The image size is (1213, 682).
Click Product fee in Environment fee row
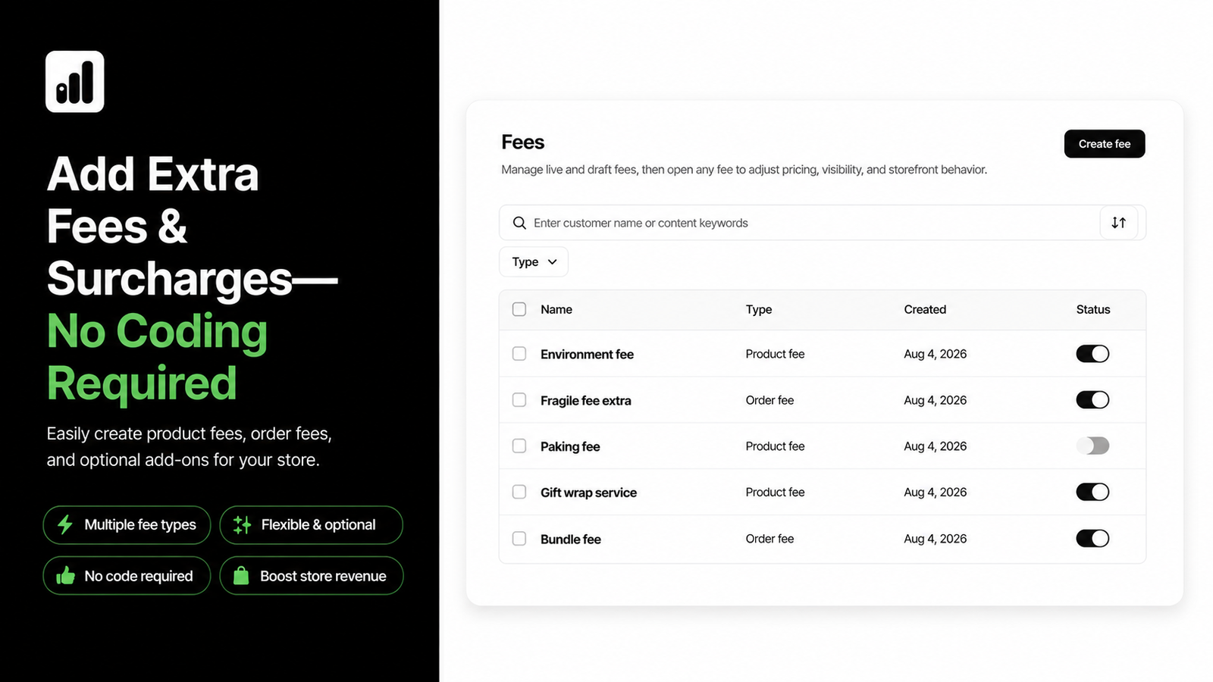click(775, 354)
